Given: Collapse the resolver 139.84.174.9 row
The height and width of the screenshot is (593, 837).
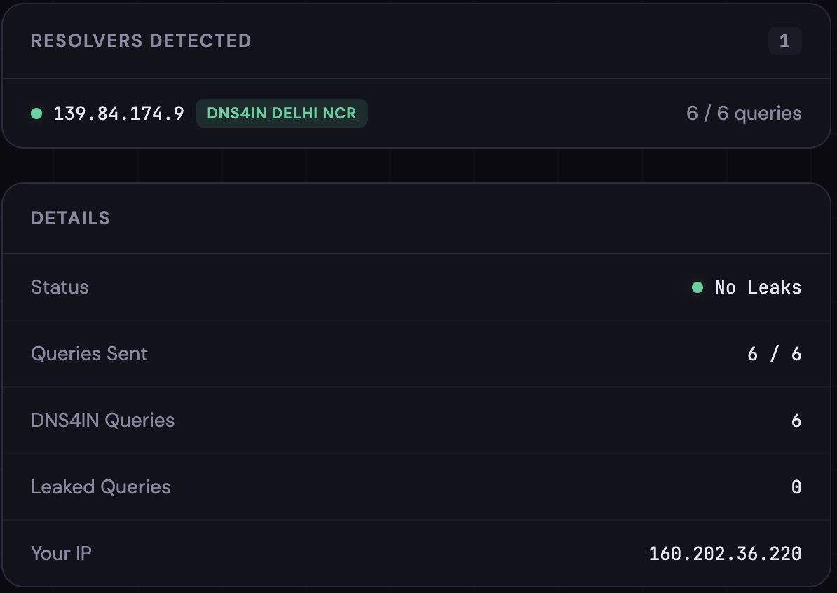Looking at the screenshot, I should [x=418, y=113].
